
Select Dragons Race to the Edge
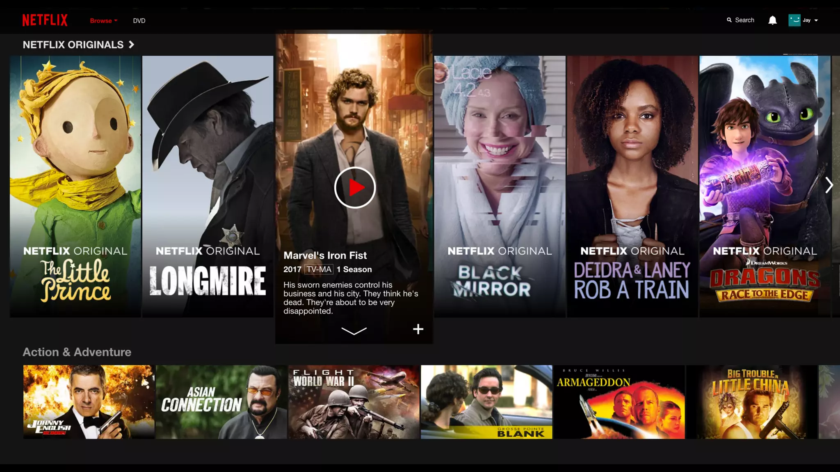(765, 186)
